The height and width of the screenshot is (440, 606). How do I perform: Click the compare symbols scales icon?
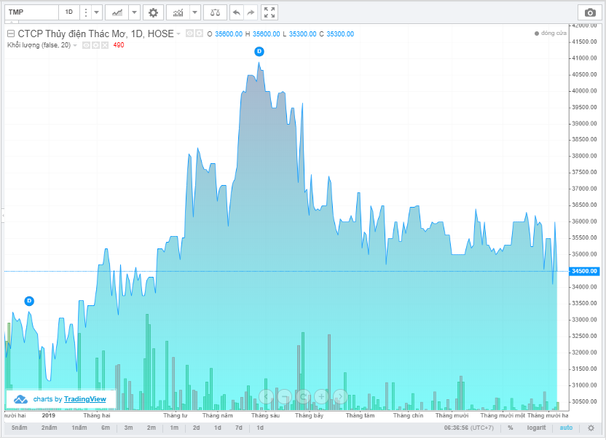(214, 12)
